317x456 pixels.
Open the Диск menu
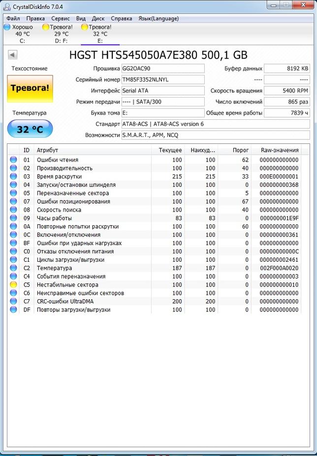(x=98, y=18)
